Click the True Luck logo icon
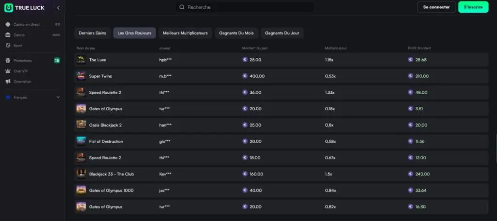The image size is (497, 221). [9, 8]
